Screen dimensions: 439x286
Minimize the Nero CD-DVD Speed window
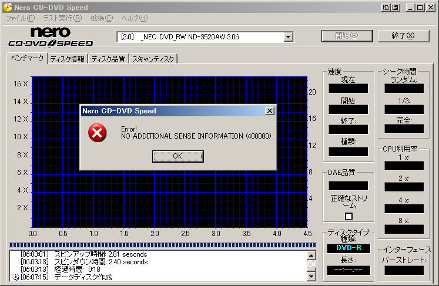[411, 8]
